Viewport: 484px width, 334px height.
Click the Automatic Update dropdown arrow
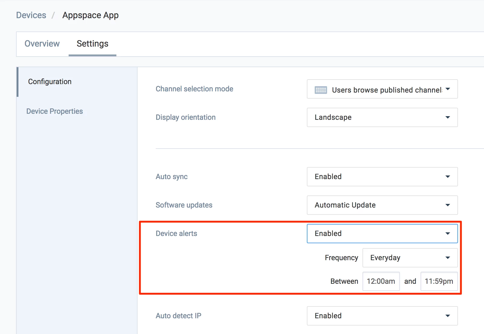pos(448,205)
